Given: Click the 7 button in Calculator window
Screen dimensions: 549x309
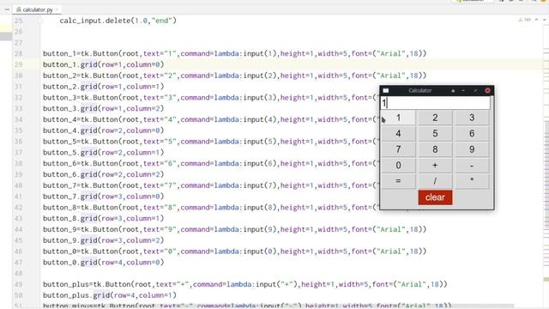Looking at the screenshot, I should click(x=398, y=149).
